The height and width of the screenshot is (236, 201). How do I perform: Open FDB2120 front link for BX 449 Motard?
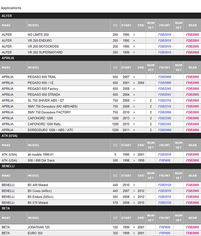165,185
